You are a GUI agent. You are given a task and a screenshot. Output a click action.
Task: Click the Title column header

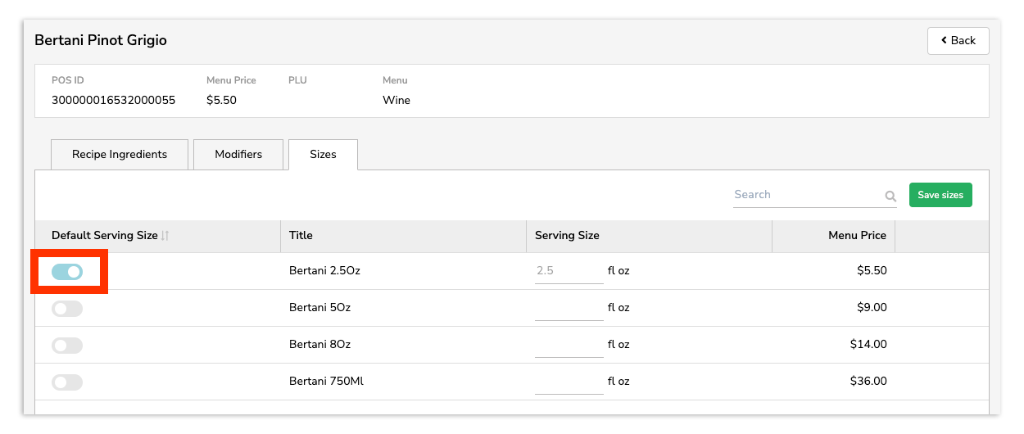[301, 235]
